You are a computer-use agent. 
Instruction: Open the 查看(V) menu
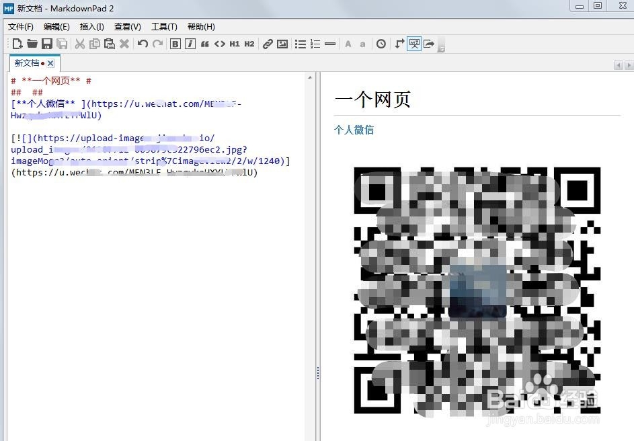pos(127,27)
